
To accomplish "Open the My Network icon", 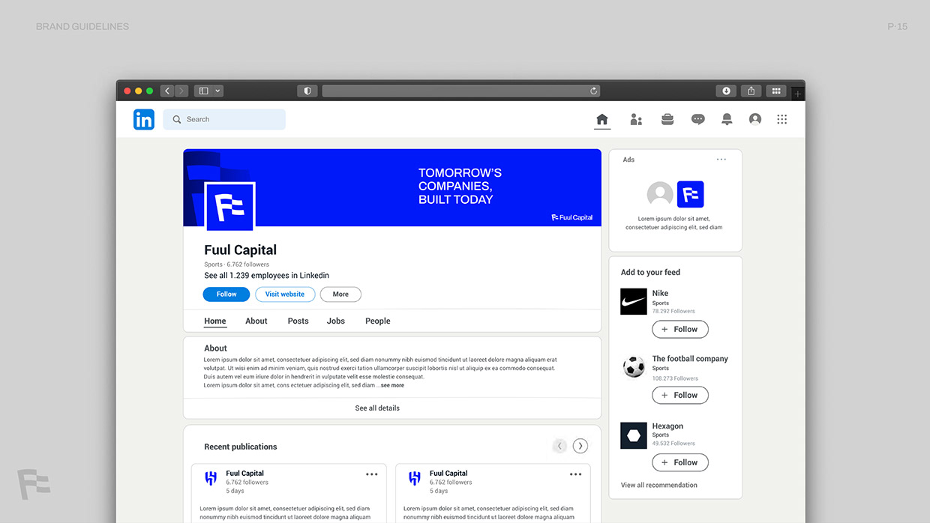I will point(636,118).
